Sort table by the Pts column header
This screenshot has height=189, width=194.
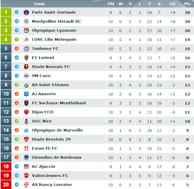188,4
